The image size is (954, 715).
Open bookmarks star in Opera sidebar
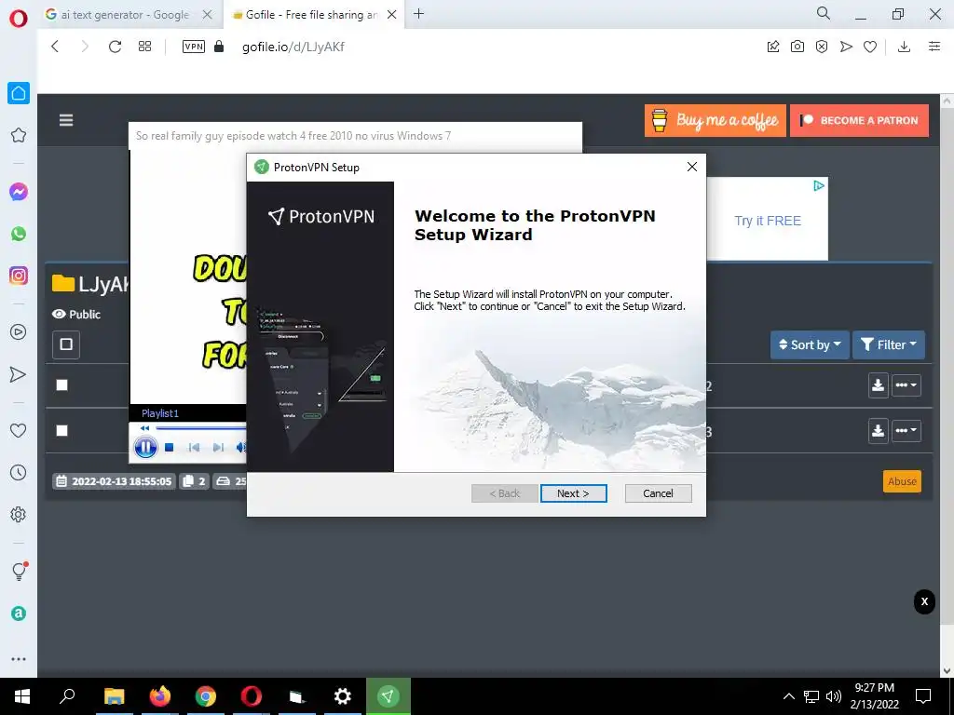point(19,135)
